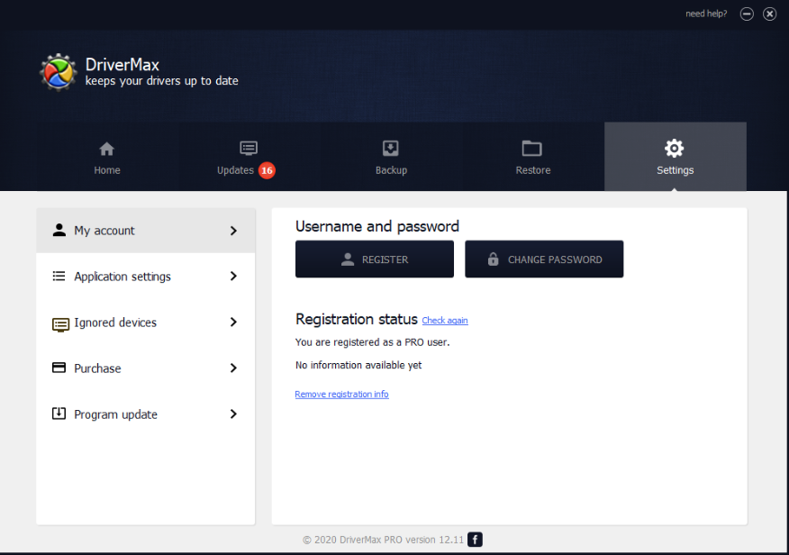
Task: Click the Updates monitor icon
Action: 249,149
